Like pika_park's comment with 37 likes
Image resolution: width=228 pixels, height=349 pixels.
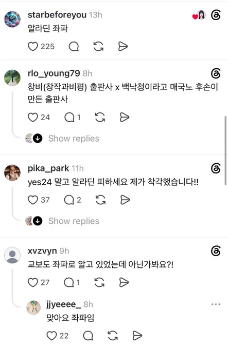pyautogui.click(x=33, y=200)
